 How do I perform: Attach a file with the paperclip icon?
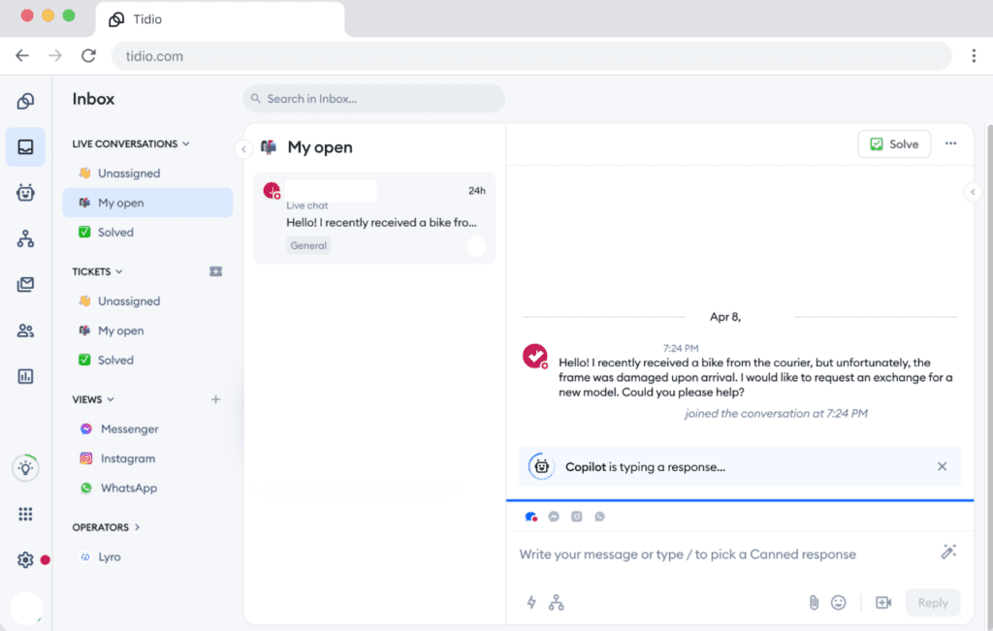point(813,602)
